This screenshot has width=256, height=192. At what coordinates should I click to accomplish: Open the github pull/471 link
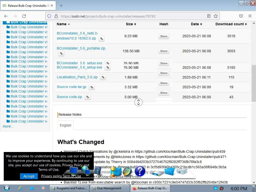point(181,157)
